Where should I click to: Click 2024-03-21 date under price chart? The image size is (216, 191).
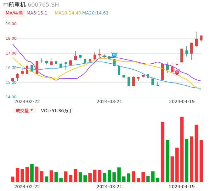[x=109, y=101]
